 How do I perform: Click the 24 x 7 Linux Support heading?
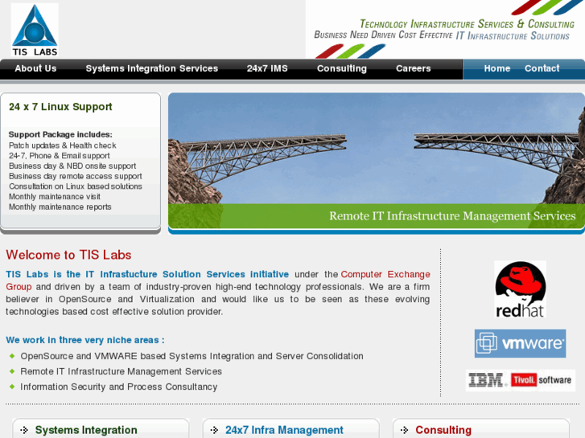(x=60, y=107)
